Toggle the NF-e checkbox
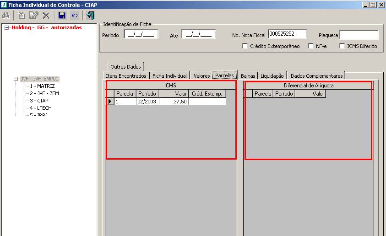The height and width of the screenshot is (236, 386). click(311, 46)
